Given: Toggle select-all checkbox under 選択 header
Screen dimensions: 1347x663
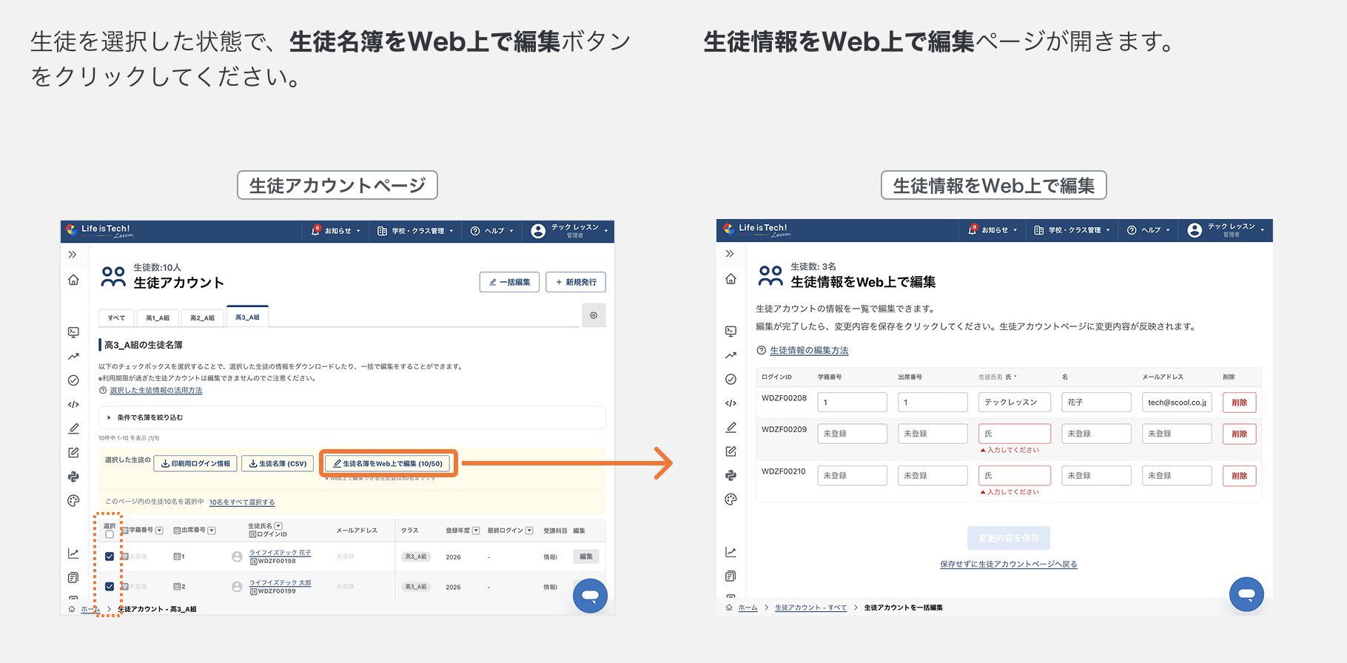Looking at the screenshot, I should 110,534.
